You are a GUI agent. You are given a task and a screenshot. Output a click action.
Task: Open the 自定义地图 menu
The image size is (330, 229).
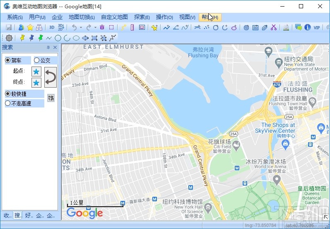[x=115, y=17]
